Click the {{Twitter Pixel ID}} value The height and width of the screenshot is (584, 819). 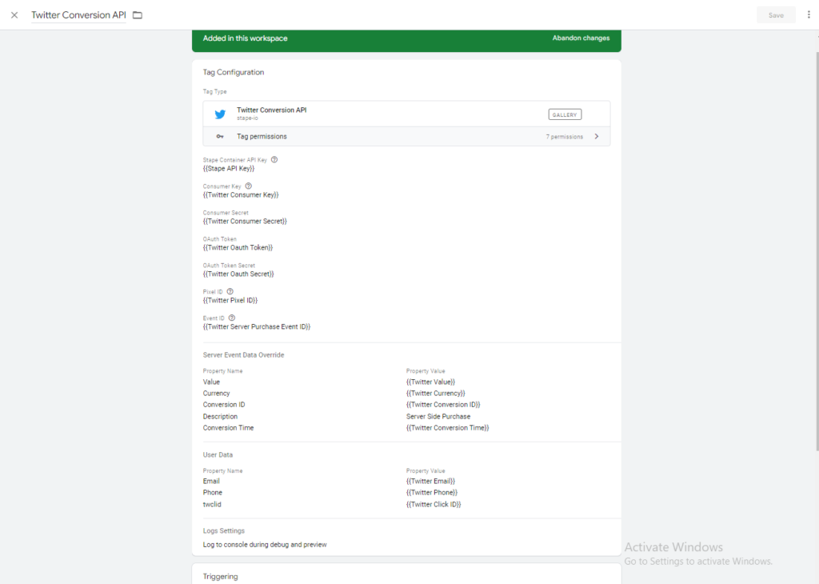click(x=230, y=301)
